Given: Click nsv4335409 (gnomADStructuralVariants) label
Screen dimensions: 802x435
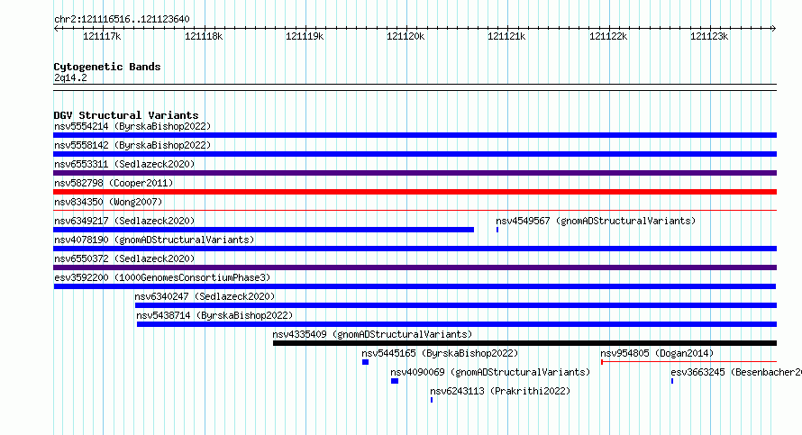Looking at the screenshot, I should tap(372, 334).
